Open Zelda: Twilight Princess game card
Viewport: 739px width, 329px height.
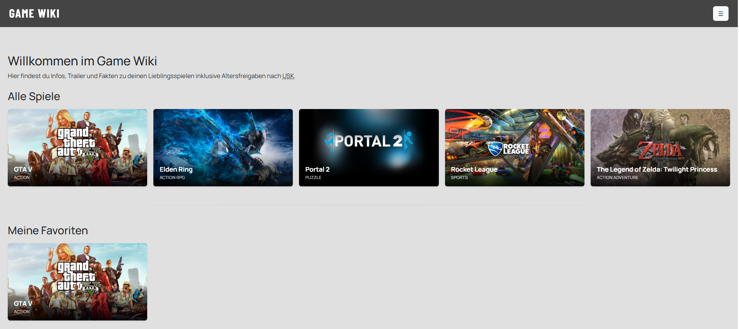click(660, 148)
